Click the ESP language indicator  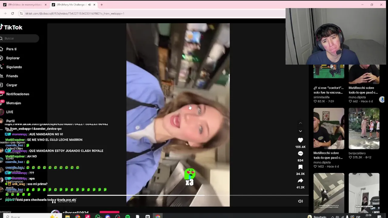358,217
